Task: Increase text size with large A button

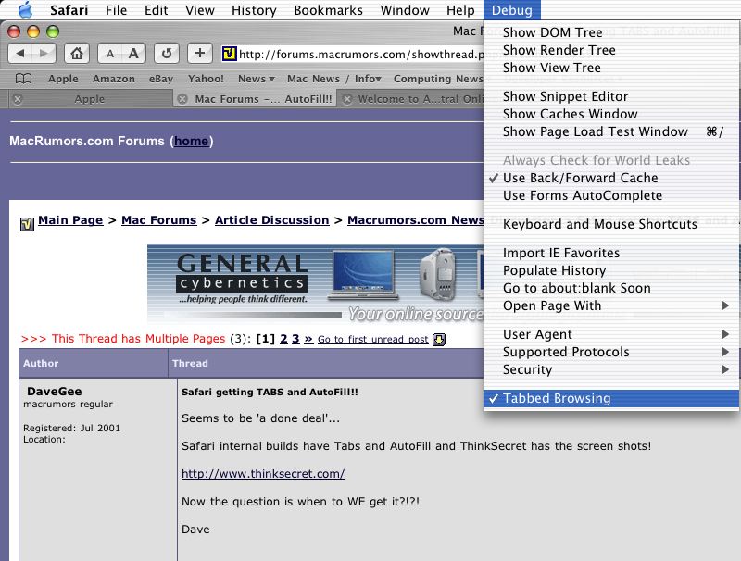Action: 133,54
